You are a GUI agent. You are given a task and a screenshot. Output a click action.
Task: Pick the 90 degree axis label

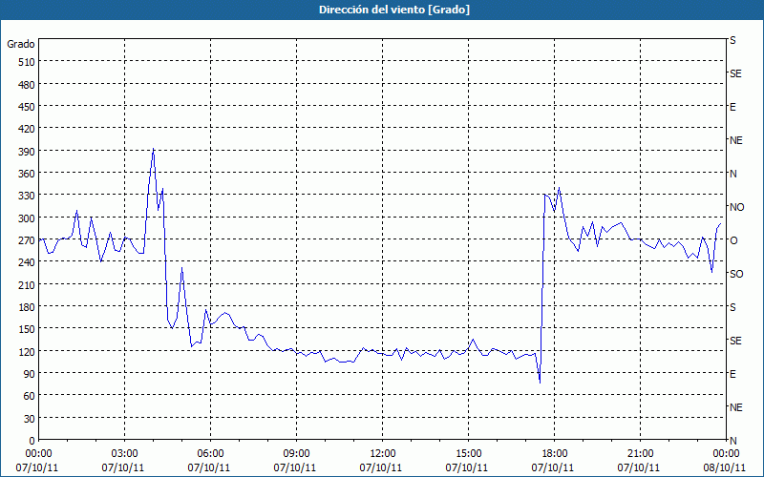30,374
